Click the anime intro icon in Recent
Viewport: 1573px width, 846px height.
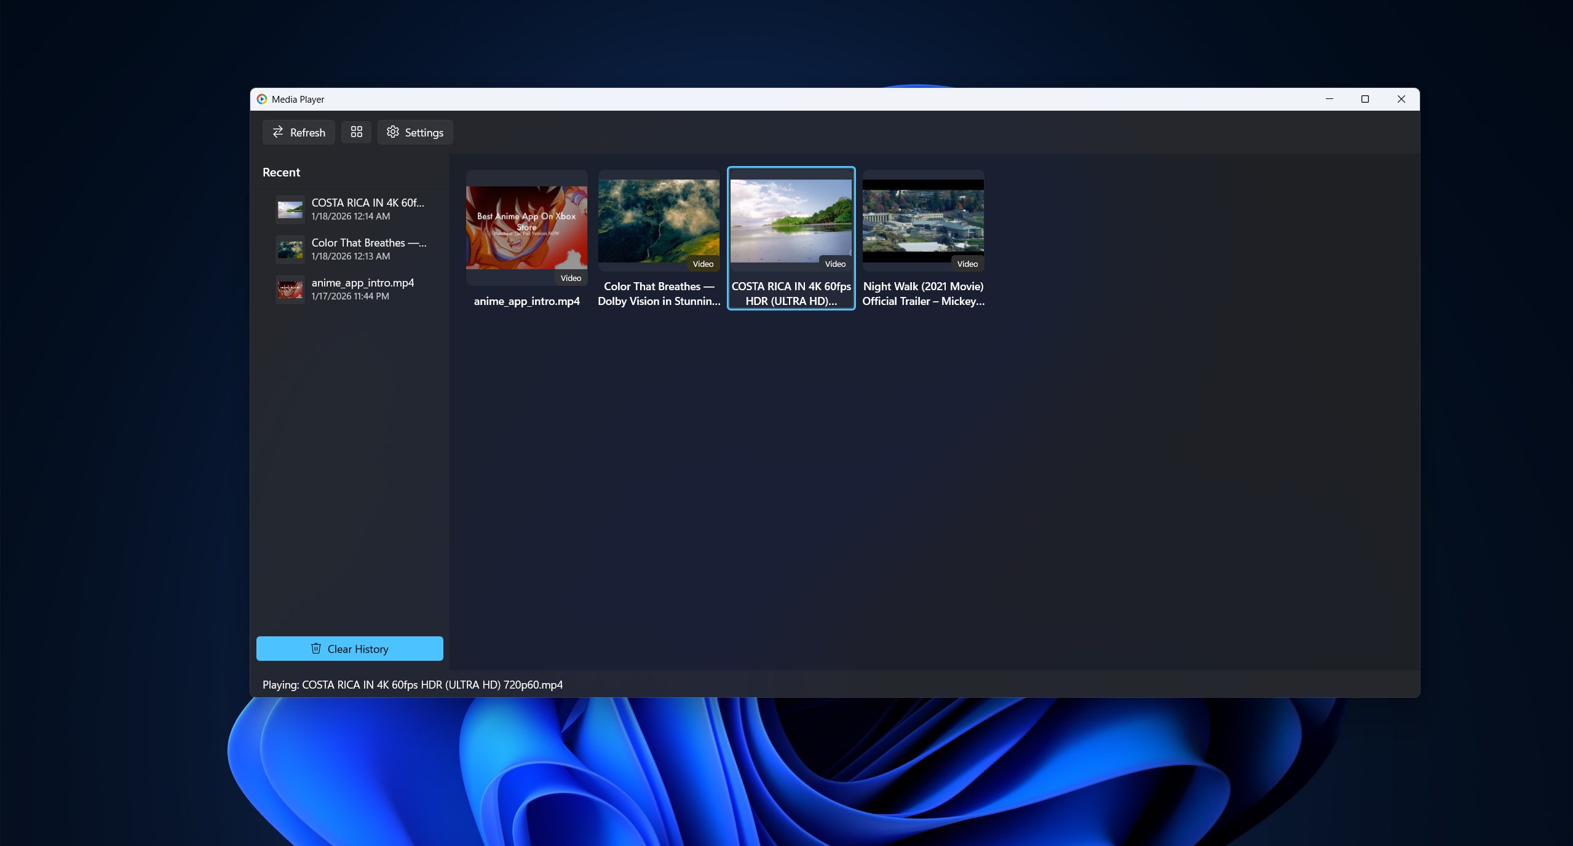click(290, 290)
